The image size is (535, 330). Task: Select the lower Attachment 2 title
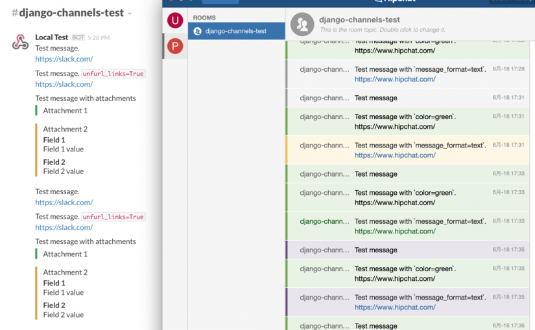click(65, 272)
